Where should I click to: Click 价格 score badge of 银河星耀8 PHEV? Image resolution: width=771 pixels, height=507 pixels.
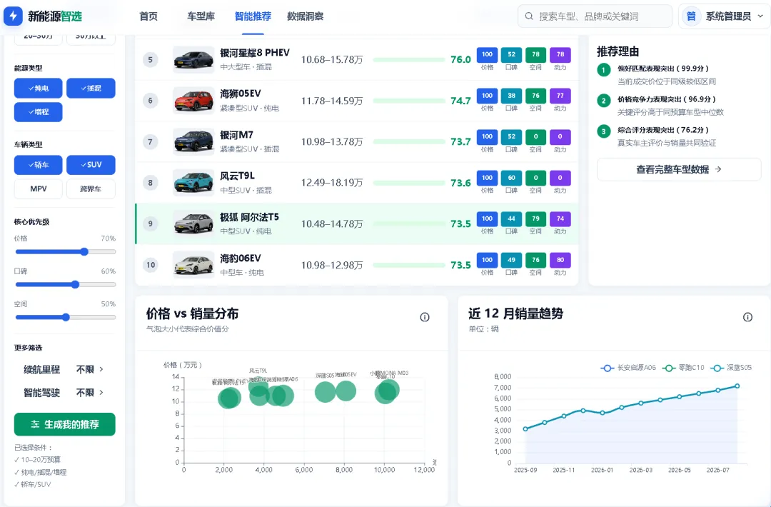[x=488, y=54]
